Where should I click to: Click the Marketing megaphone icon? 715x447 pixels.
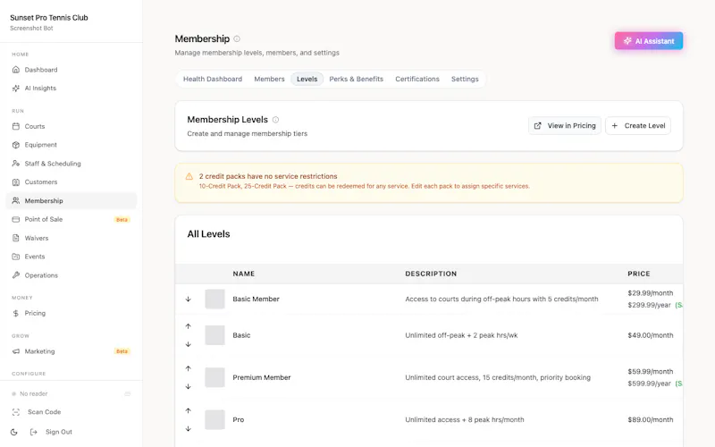coord(16,351)
